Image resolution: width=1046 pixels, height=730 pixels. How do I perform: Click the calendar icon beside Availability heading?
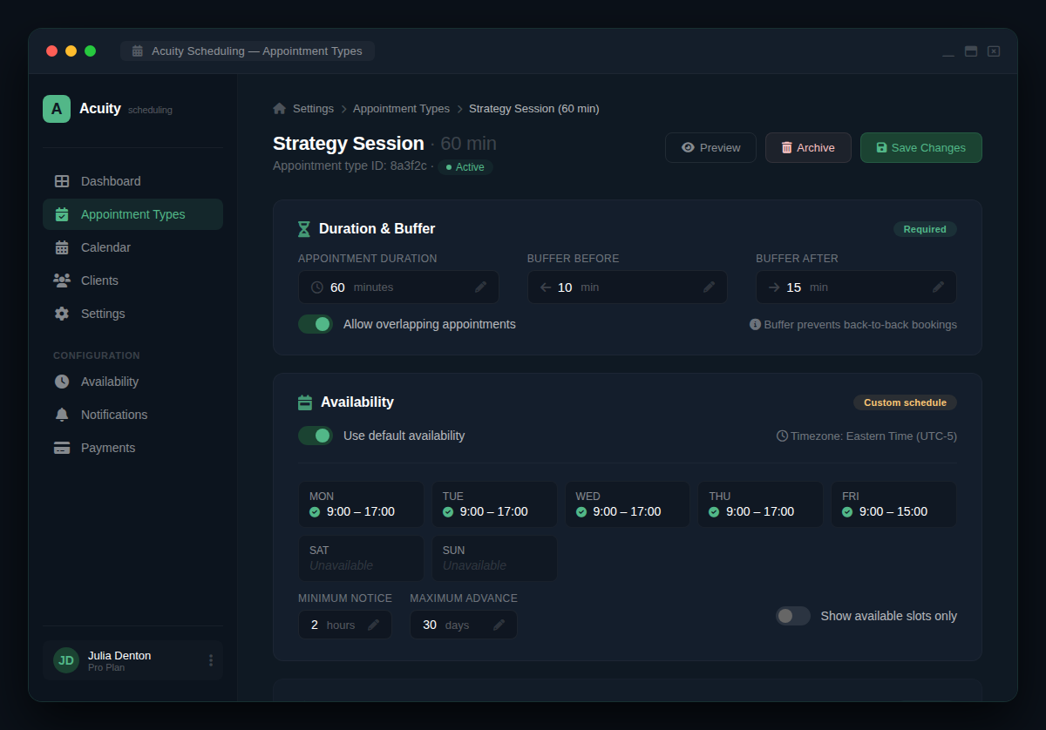pyautogui.click(x=305, y=402)
